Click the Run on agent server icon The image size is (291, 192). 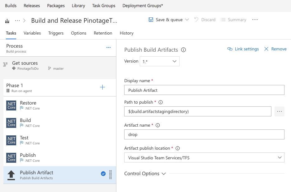8,91
